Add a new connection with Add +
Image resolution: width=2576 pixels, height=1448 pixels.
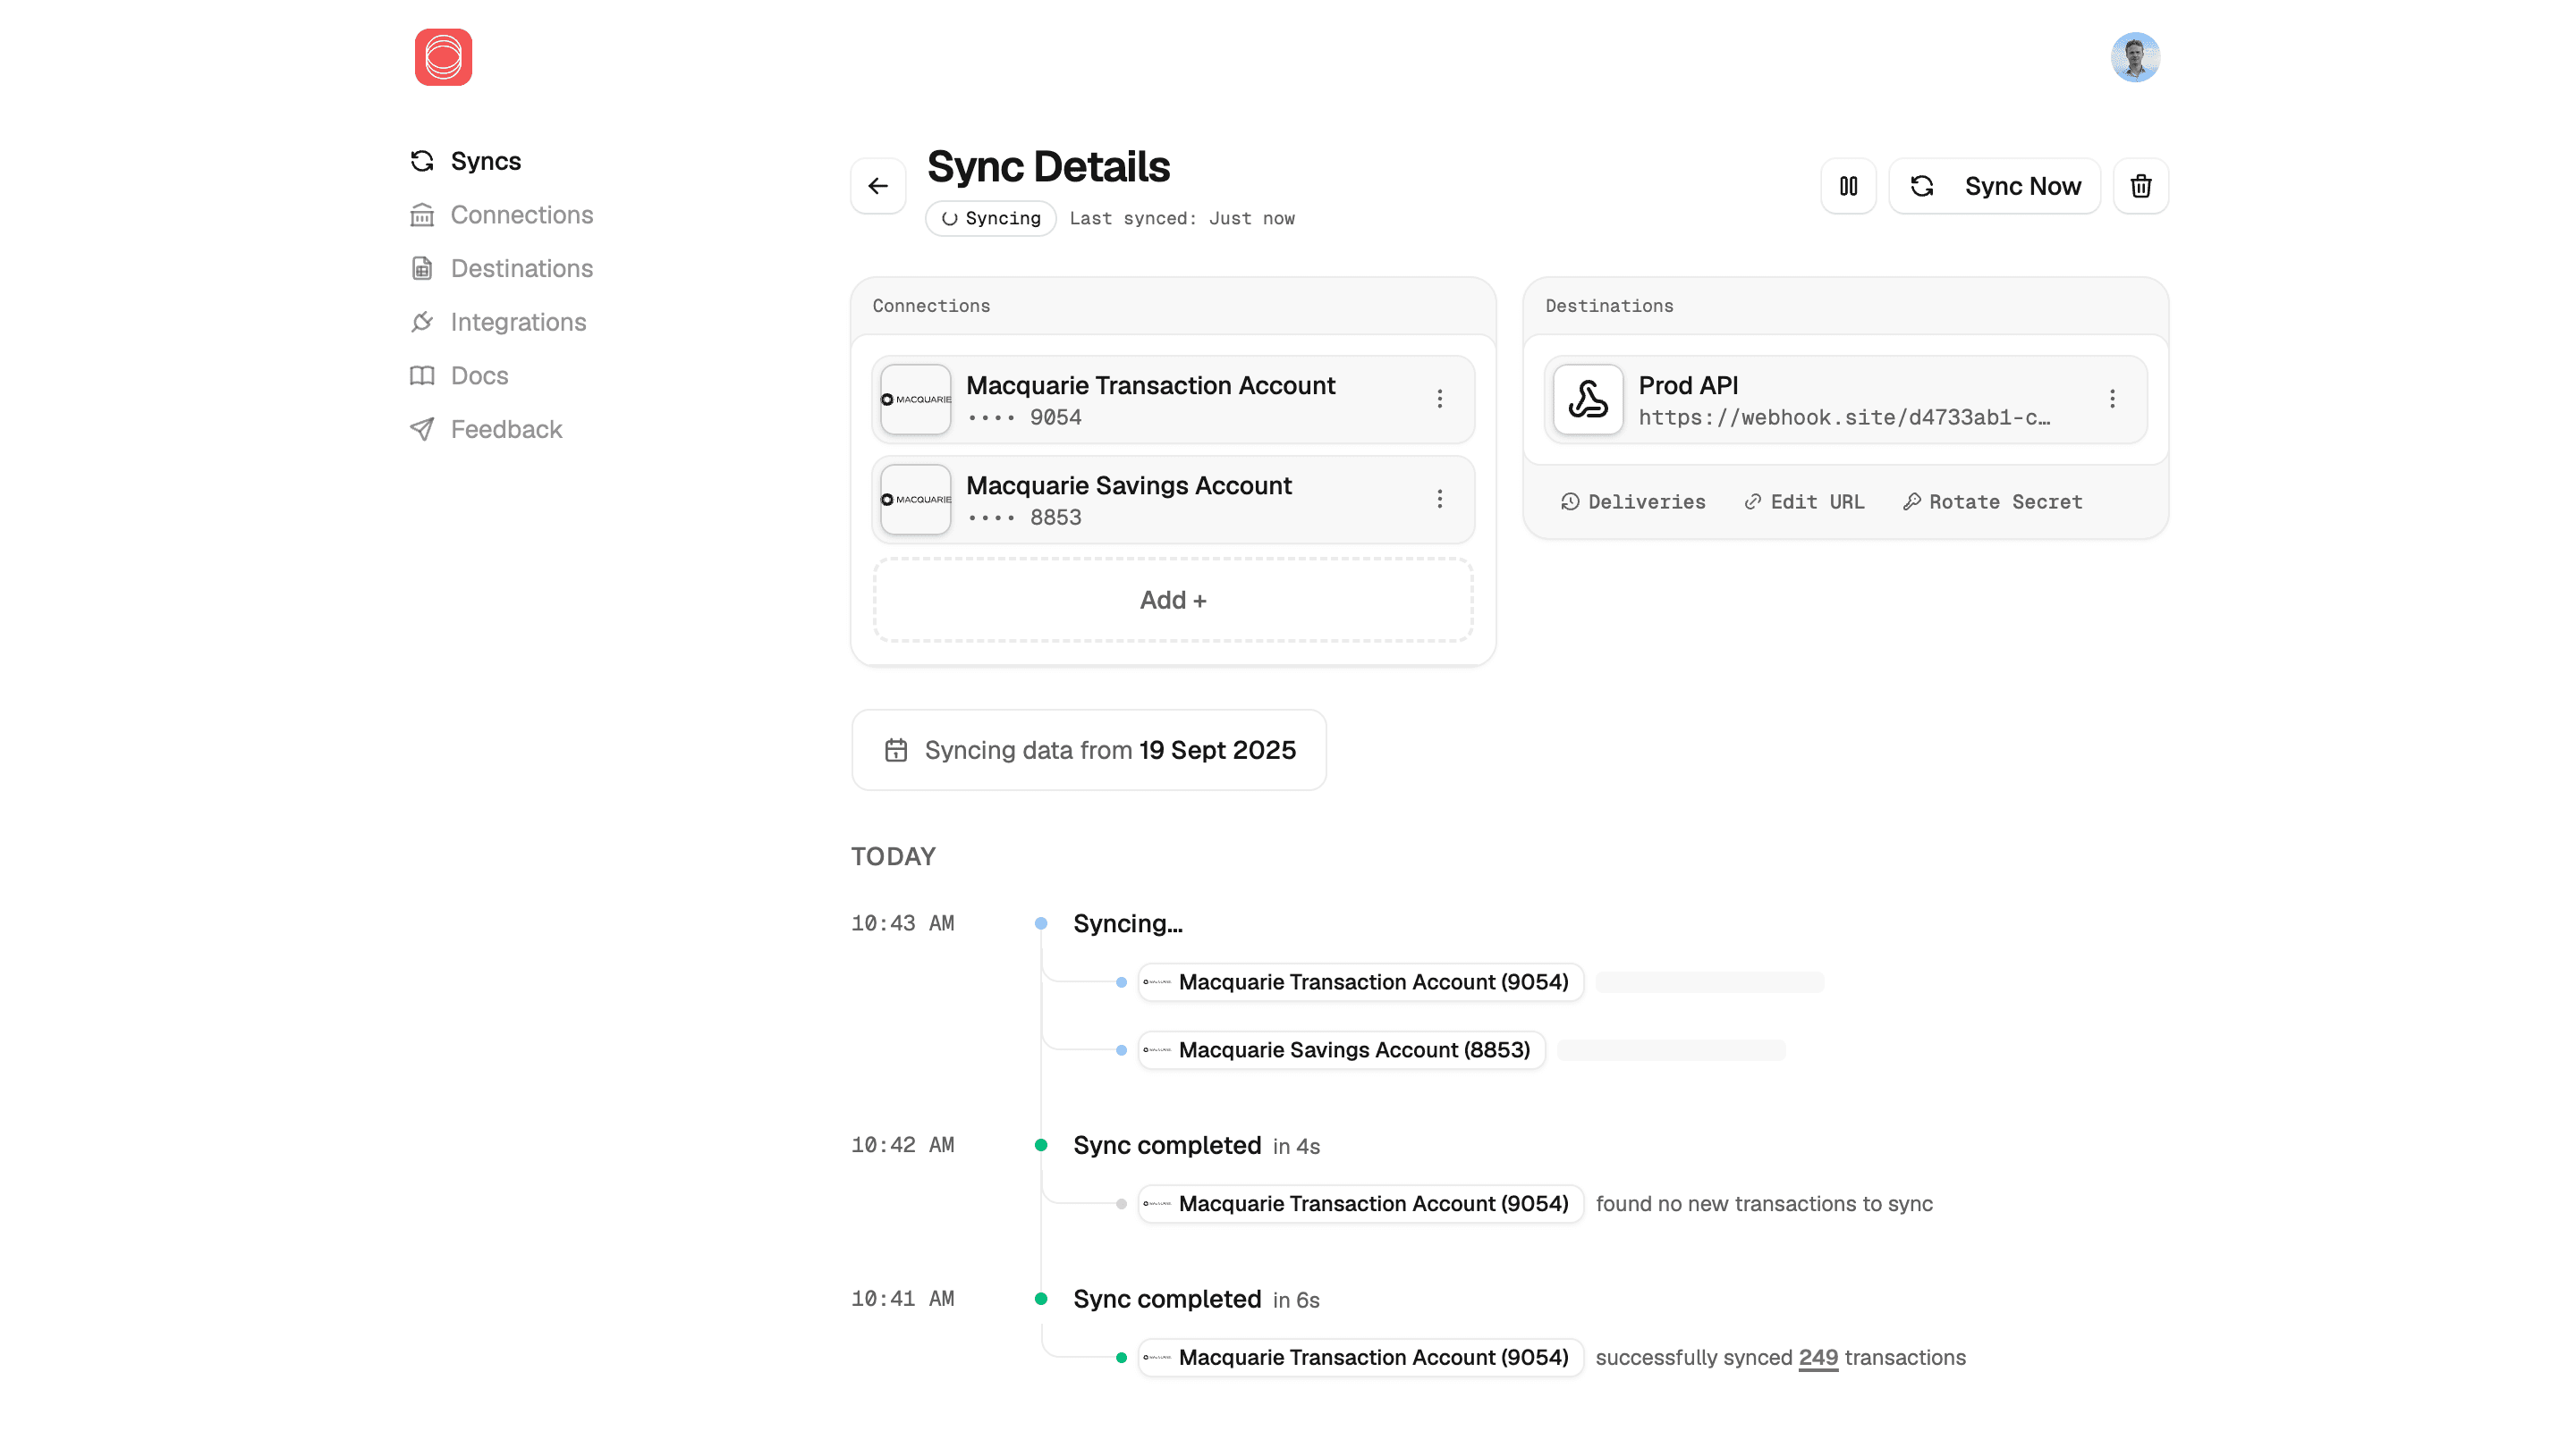coord(1171,600)
